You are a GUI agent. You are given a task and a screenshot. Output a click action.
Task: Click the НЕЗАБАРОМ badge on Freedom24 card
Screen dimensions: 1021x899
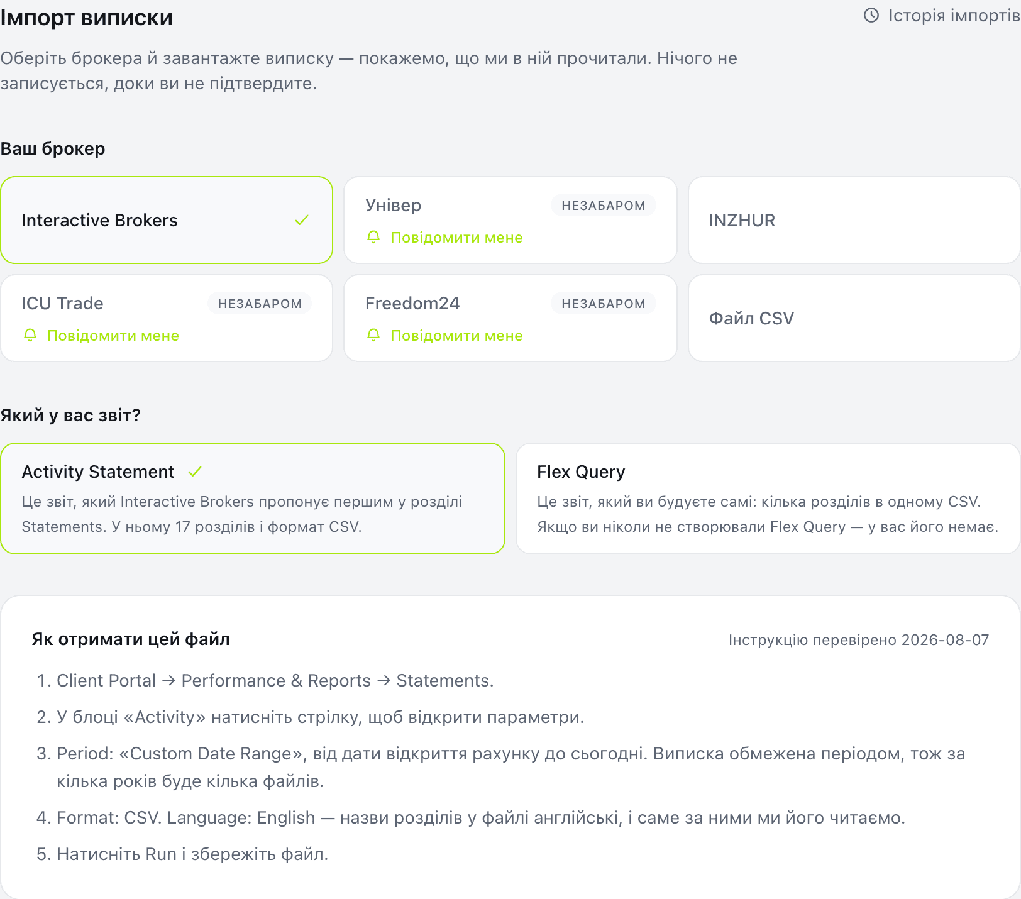pyautogui.click(x=604, y=304)
